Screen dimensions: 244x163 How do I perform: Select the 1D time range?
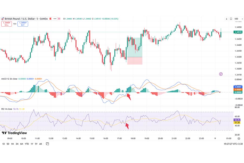pos(4,144)
